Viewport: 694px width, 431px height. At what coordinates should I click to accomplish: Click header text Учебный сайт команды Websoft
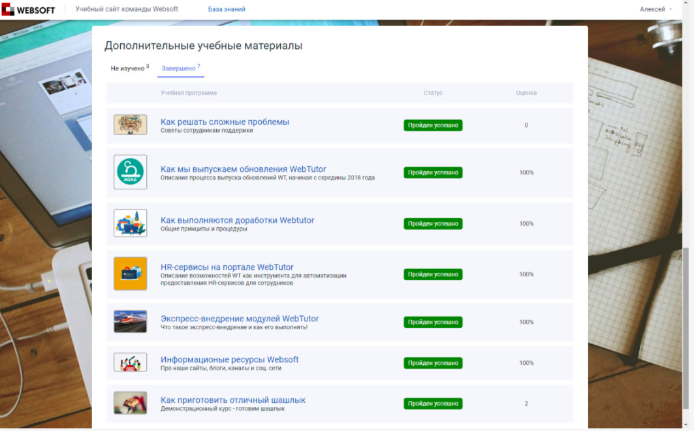[127, 9]
